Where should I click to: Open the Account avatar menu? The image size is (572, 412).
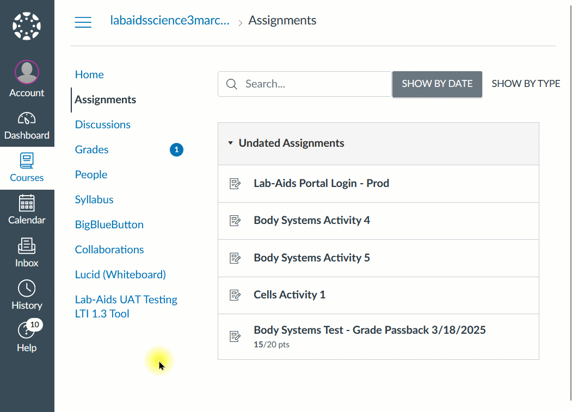pyautogui.click(x=27, y=72)
